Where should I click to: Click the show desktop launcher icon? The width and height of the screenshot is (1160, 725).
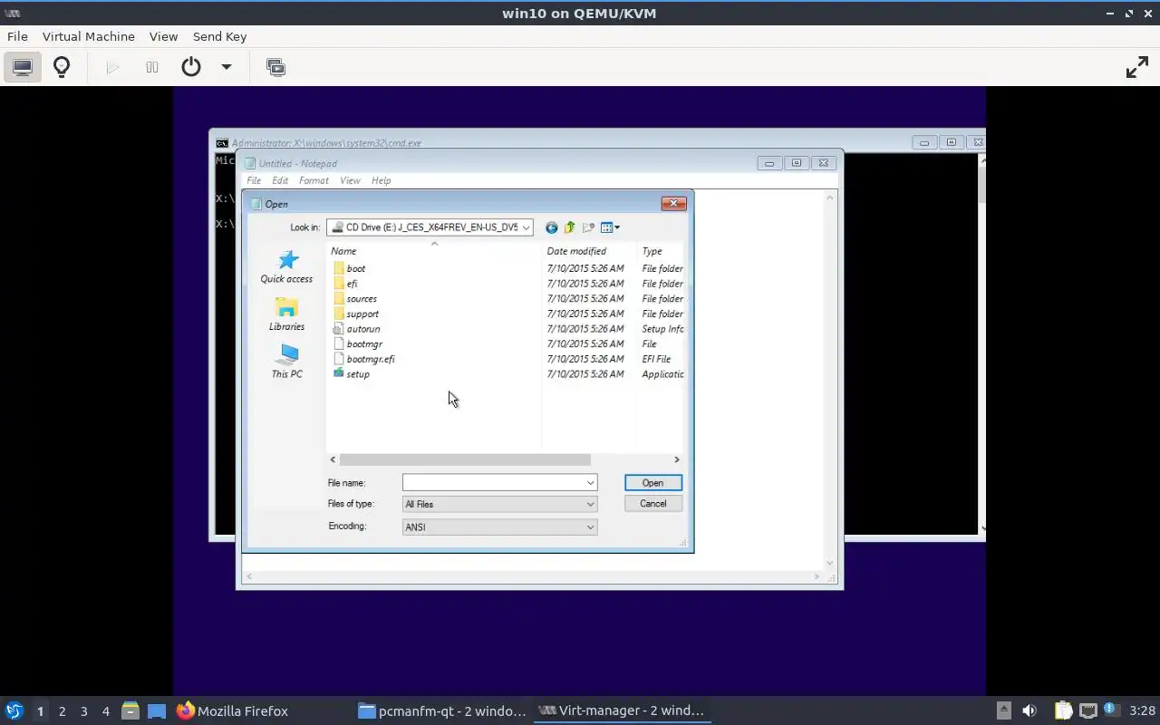(157, 710)
